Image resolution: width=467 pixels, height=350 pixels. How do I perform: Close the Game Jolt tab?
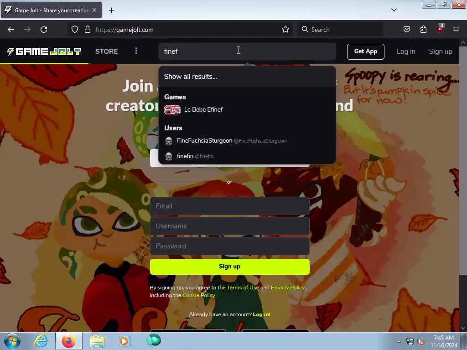pyautogui.click(x=94, y=10)
